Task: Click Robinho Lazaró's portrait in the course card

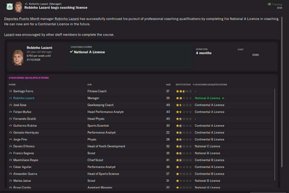Action: click(x=17, y=57)
